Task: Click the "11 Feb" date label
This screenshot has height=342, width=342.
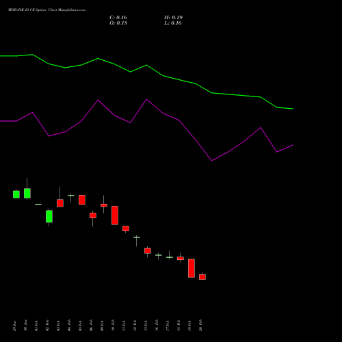Action: coord(124,326)
